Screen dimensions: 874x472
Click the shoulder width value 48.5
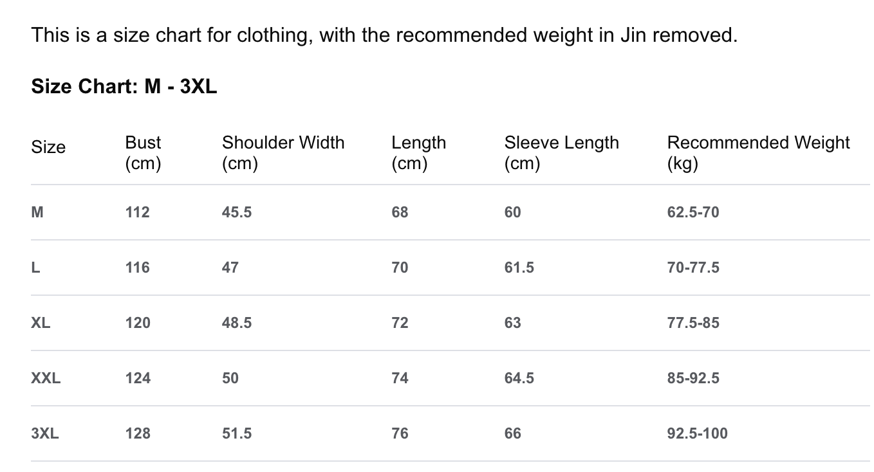(236, 323)
